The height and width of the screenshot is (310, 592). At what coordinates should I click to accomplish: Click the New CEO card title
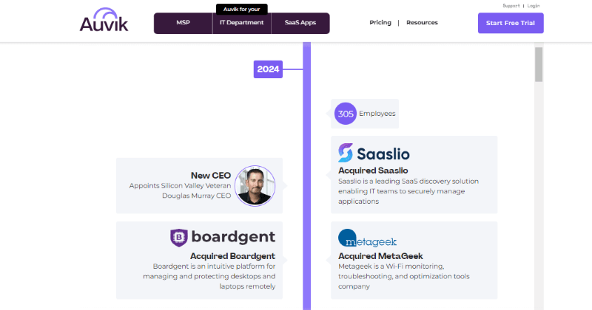[x=211, y=176]
